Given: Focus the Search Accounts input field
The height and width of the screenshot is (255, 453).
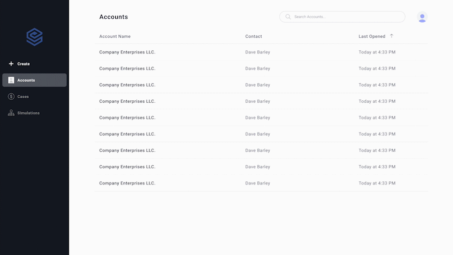Looking at the screenshot, I should pos(347,17).
